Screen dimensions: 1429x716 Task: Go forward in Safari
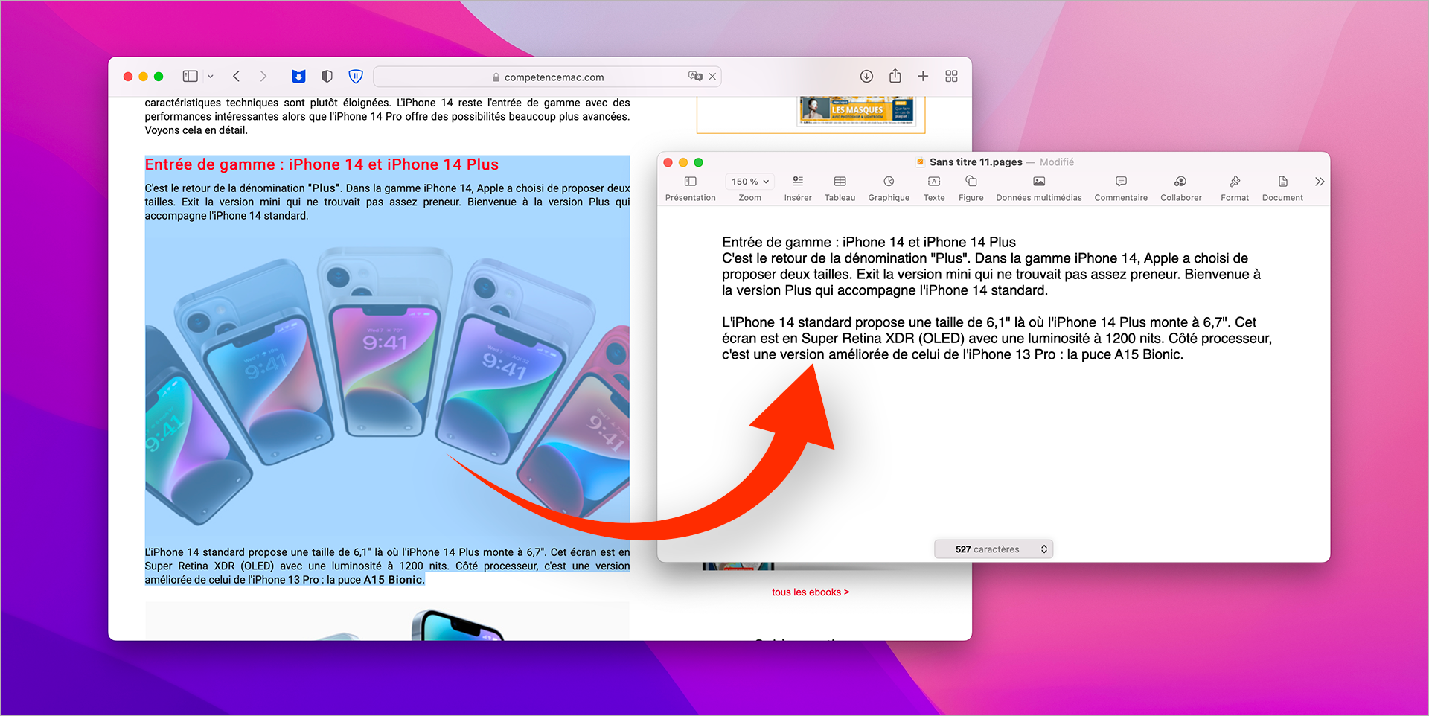click(263, 76)
